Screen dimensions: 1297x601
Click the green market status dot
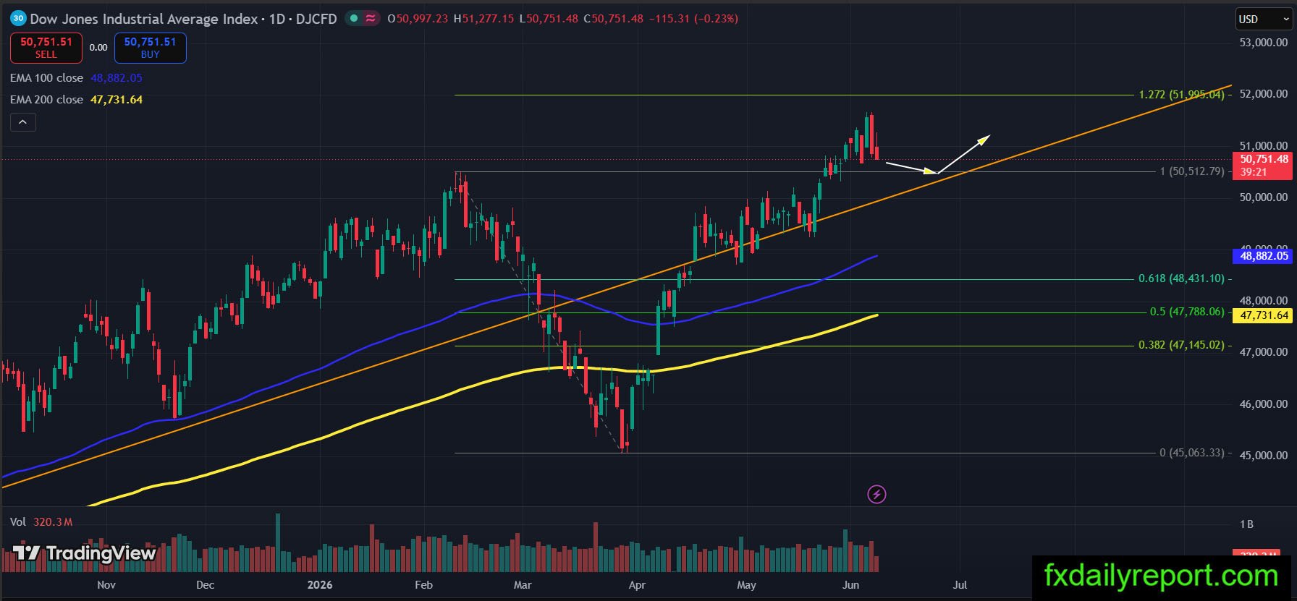point(352,19)
